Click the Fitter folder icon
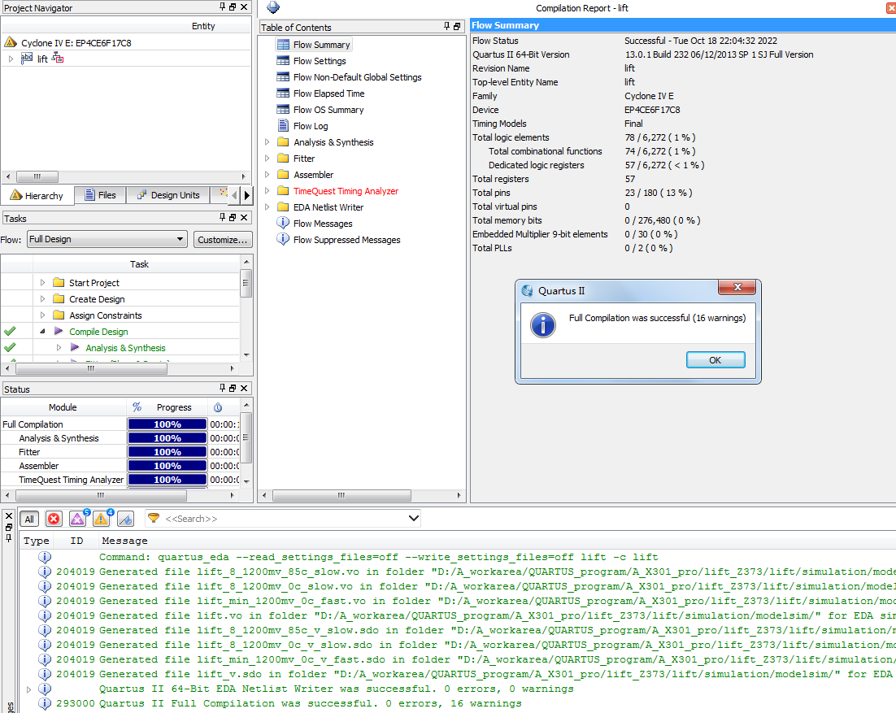 tap(283, 159)
